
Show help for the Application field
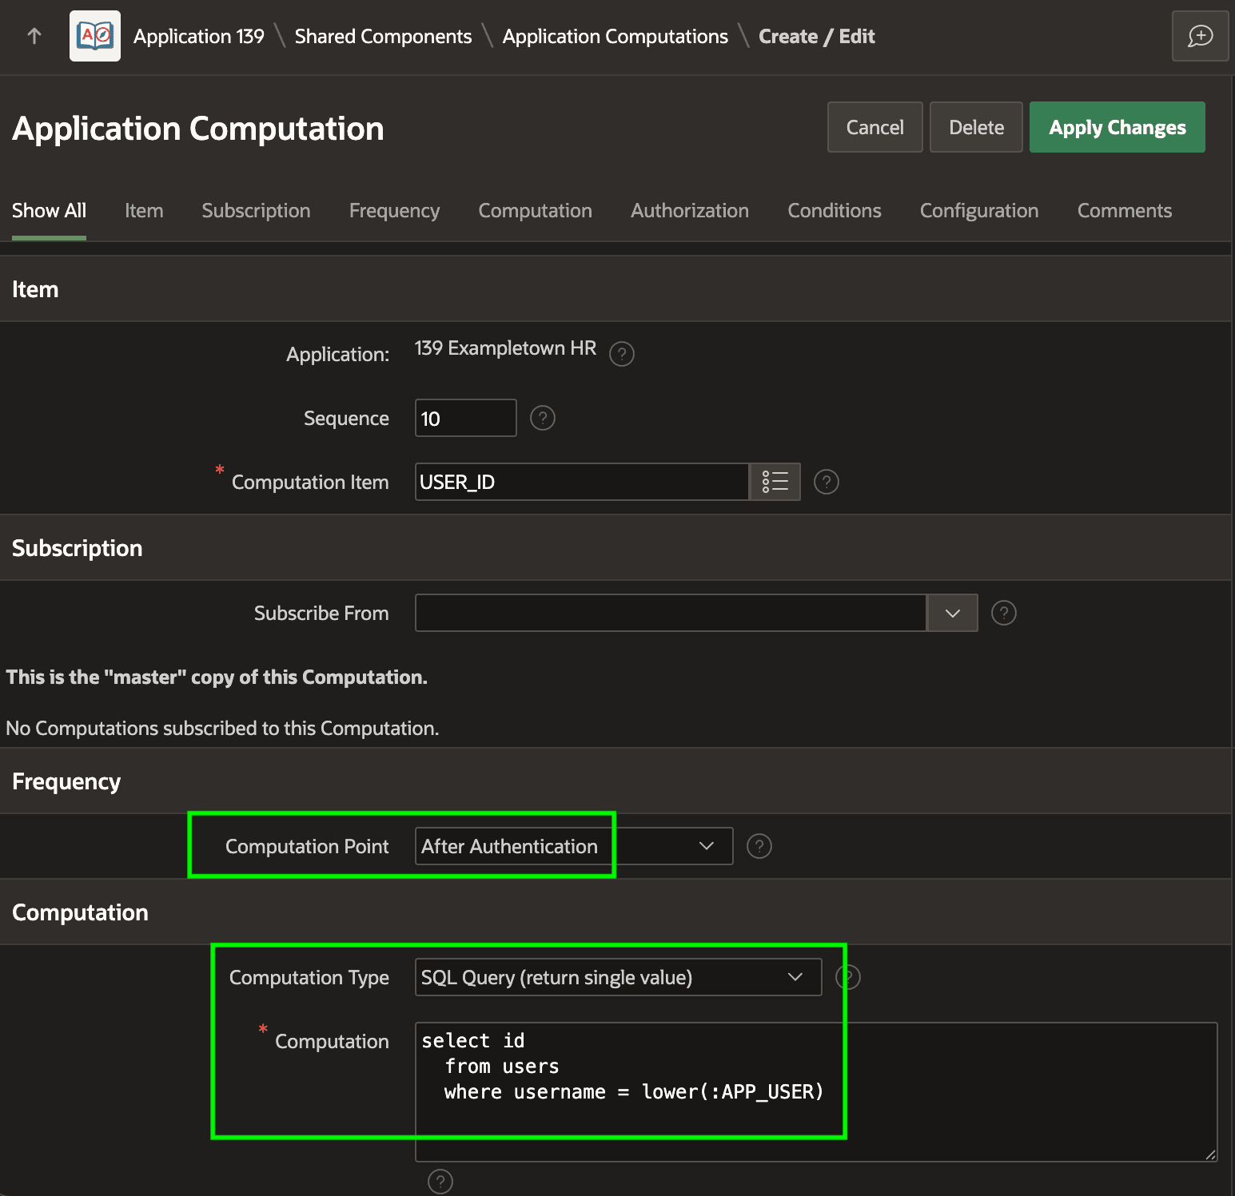[x=622, y=353]
